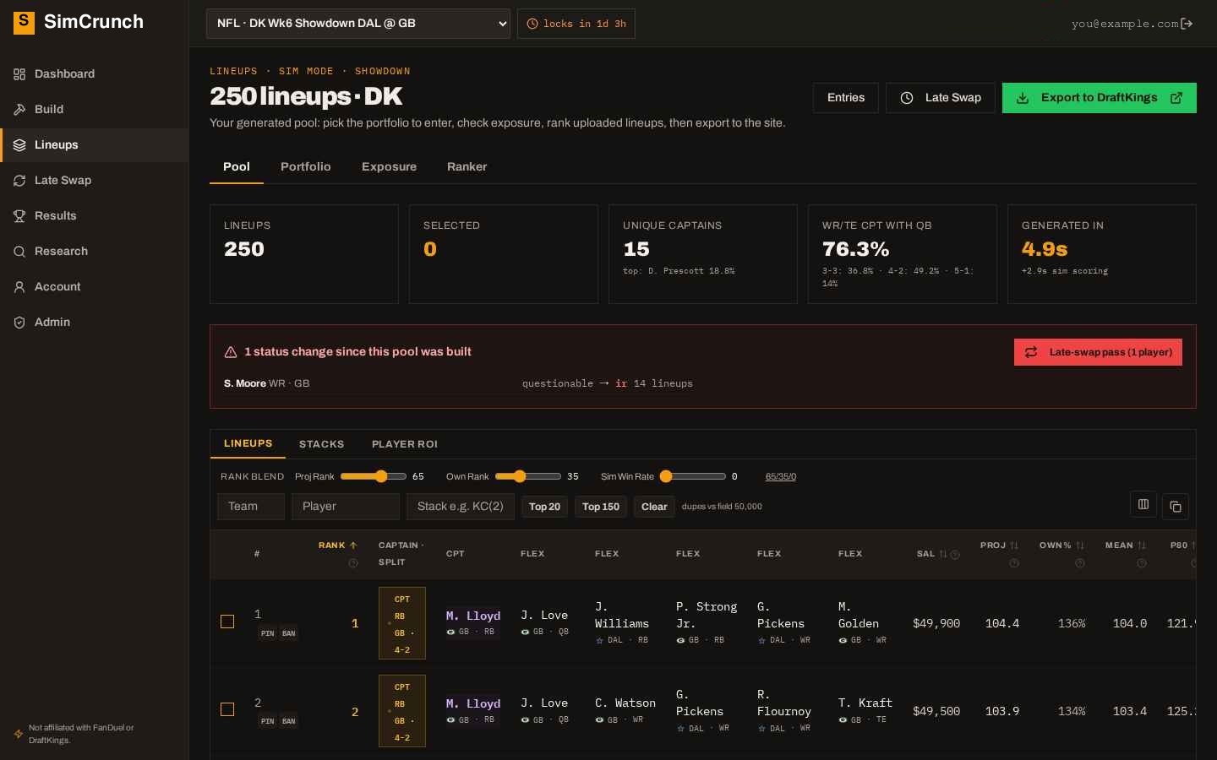This screenshot has width=1217, height=760.
Task: Toggle BAN on lineup 1
Action: pyautogui.click(x=288, y=633)
